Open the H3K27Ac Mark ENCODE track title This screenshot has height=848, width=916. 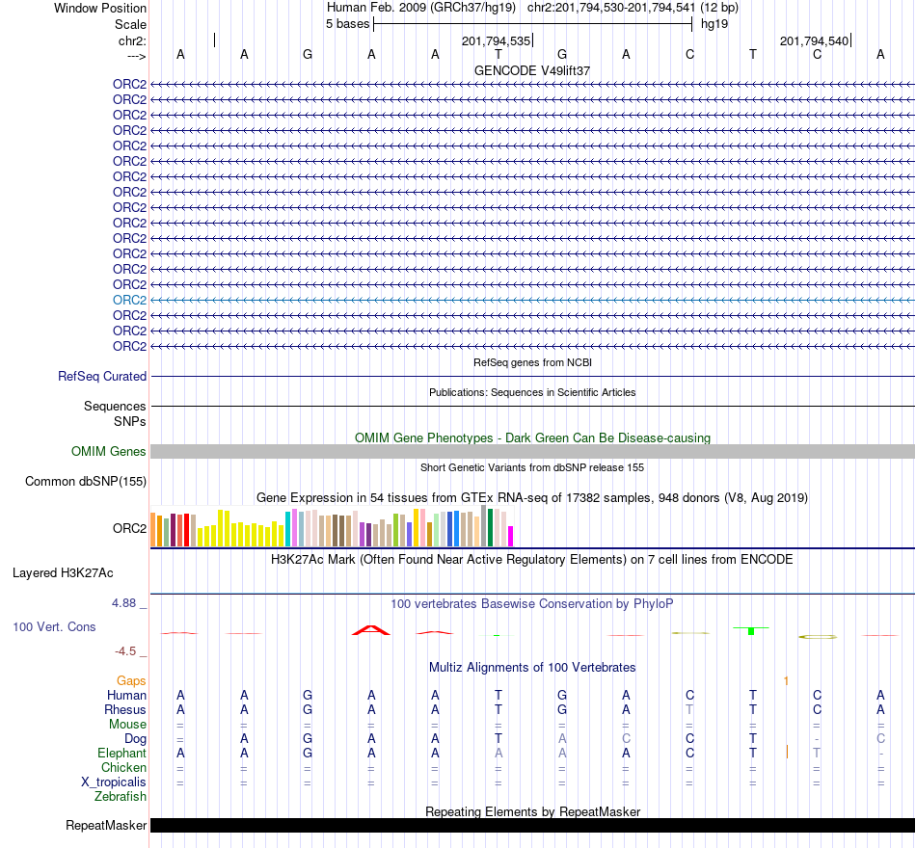pyautogui.click(x=532, y=560)
